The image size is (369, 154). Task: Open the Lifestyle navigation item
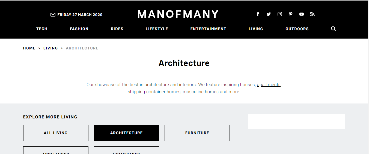coord(157,29)
